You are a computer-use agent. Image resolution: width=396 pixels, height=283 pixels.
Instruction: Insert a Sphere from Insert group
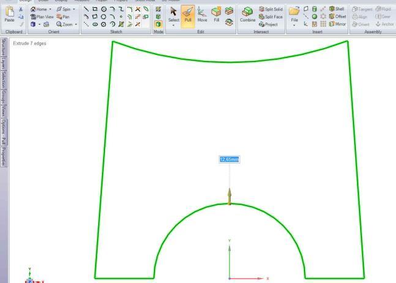315,17
